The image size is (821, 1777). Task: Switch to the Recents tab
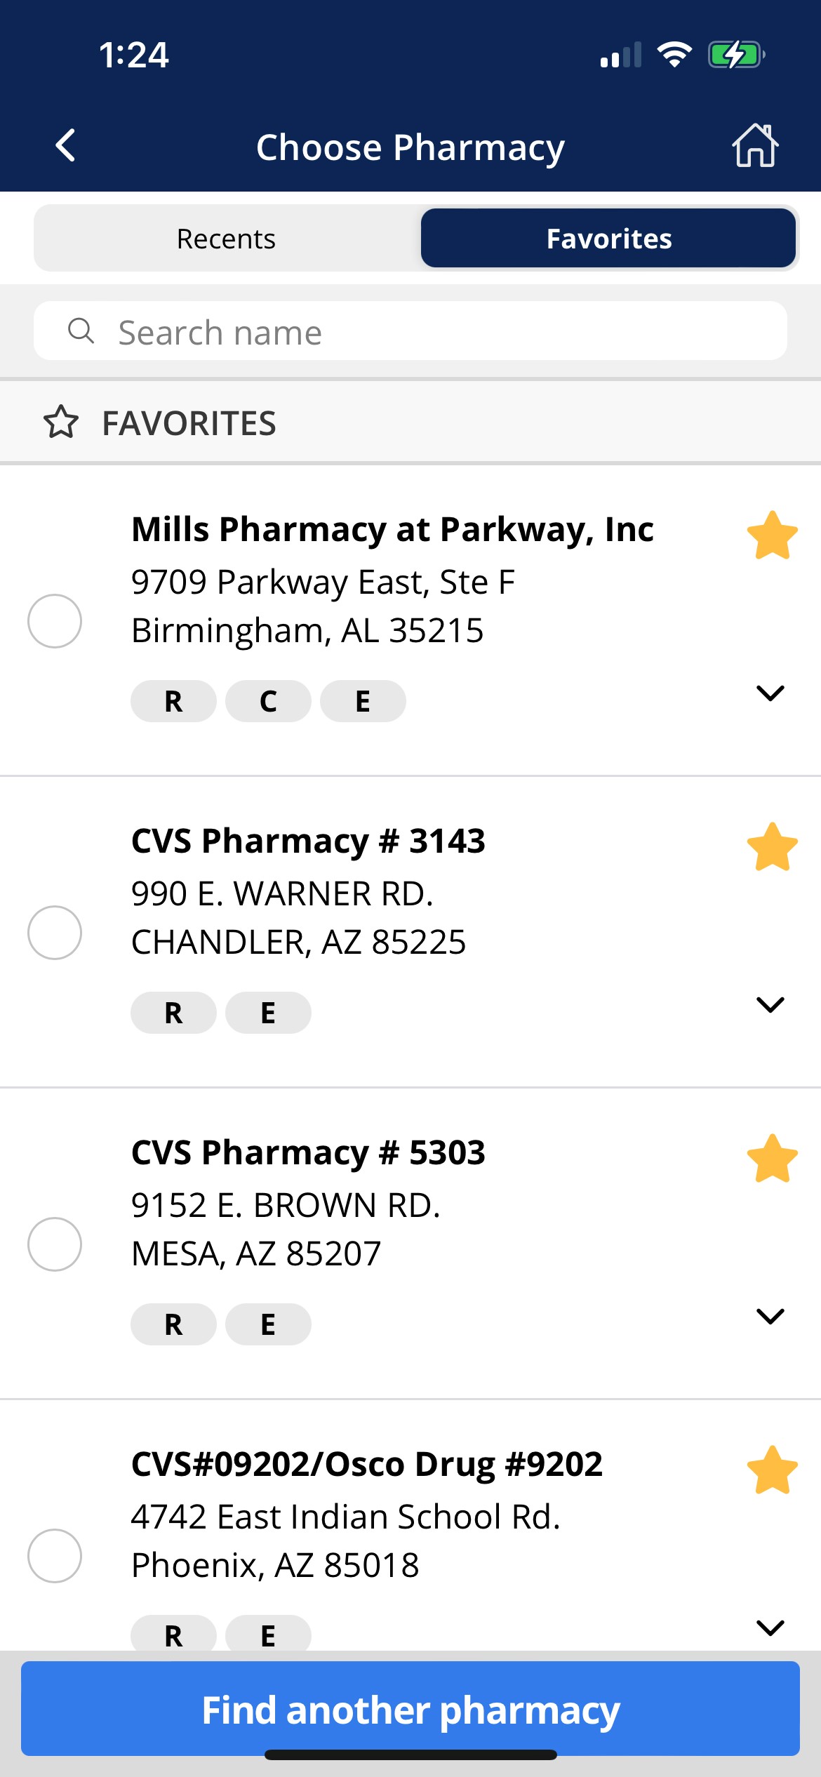pyautogui.click(x=226, y=239)
